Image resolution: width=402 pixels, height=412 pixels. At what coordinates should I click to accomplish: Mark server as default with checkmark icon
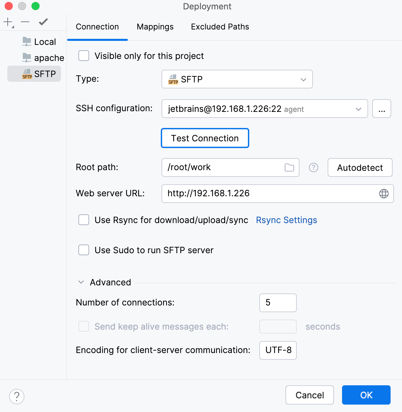tap(43, 22)
